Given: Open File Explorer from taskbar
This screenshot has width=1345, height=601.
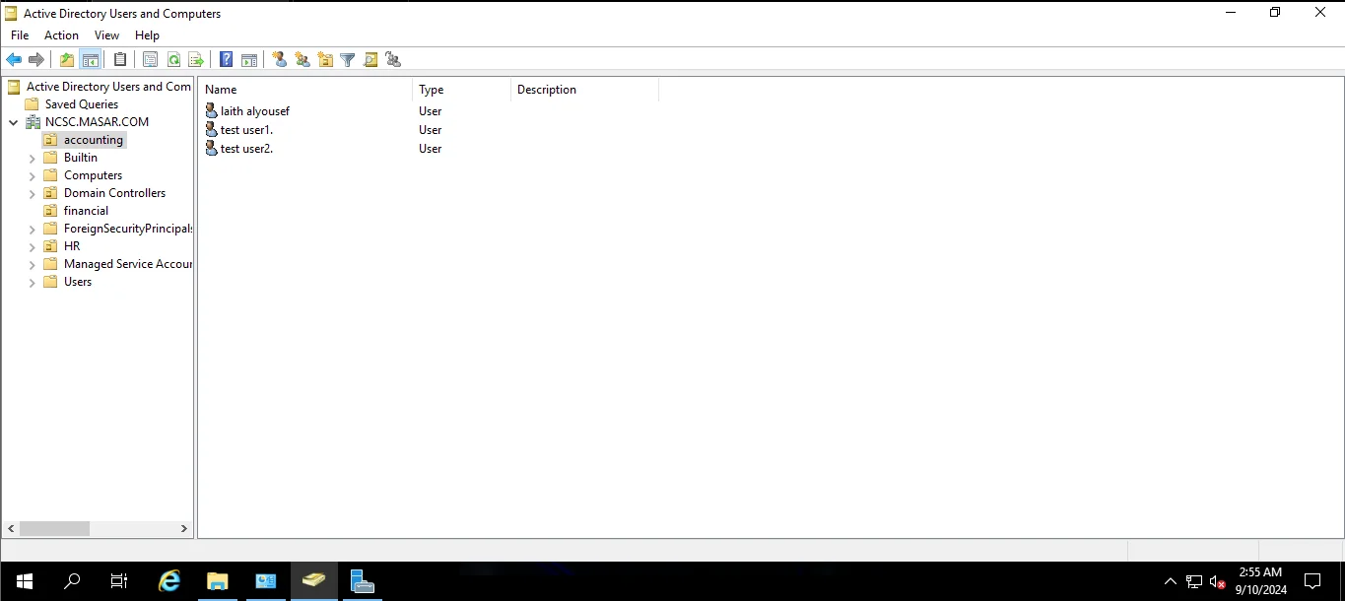Looking at the screenshot, I should tap(218, 581).
